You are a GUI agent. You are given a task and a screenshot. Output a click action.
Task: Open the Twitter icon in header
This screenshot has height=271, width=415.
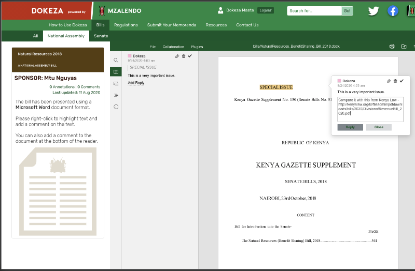374,11
